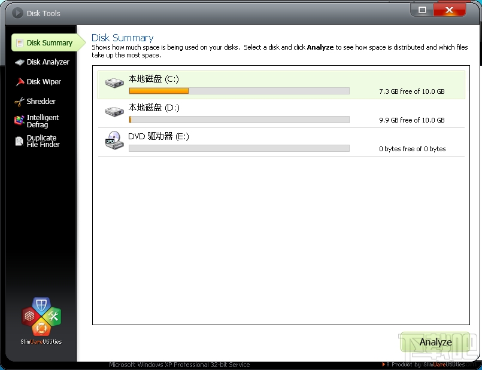Click the Duplicate File Finder document icon

[19, 141]
